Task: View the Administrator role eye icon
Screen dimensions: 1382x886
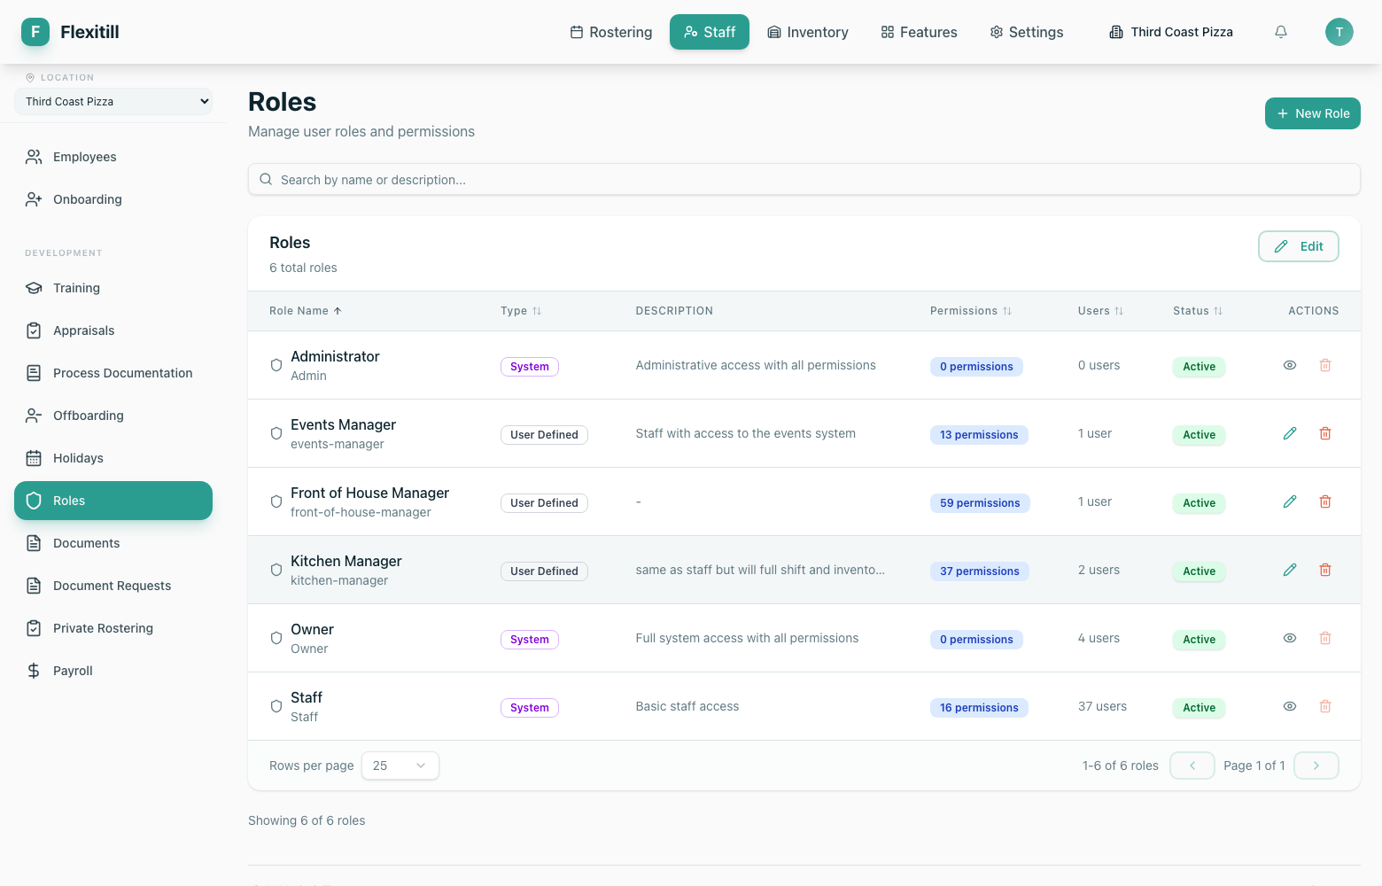Action: click(1290, 365)
